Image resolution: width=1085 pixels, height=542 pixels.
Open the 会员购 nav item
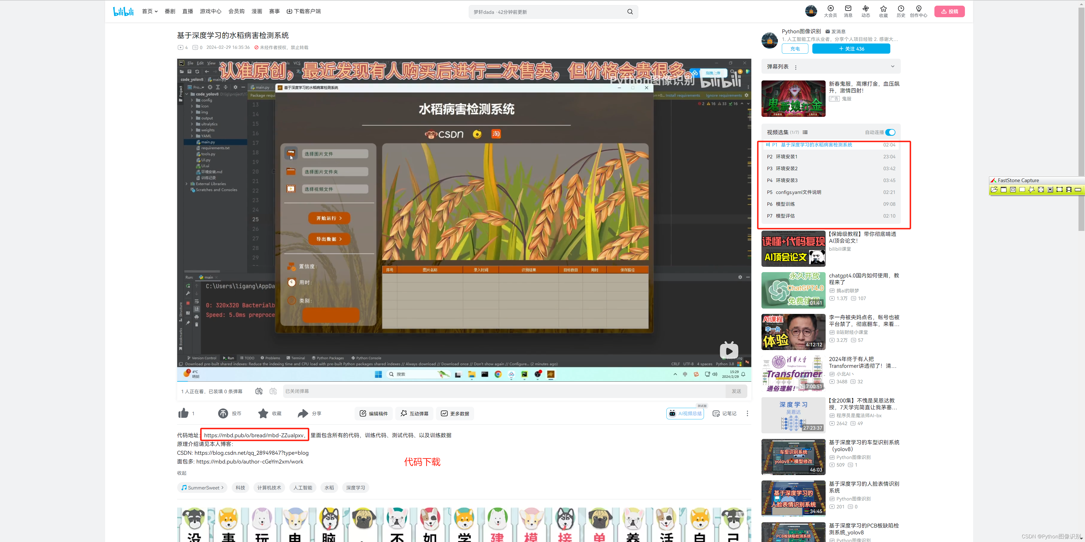(x=236, y=11)
